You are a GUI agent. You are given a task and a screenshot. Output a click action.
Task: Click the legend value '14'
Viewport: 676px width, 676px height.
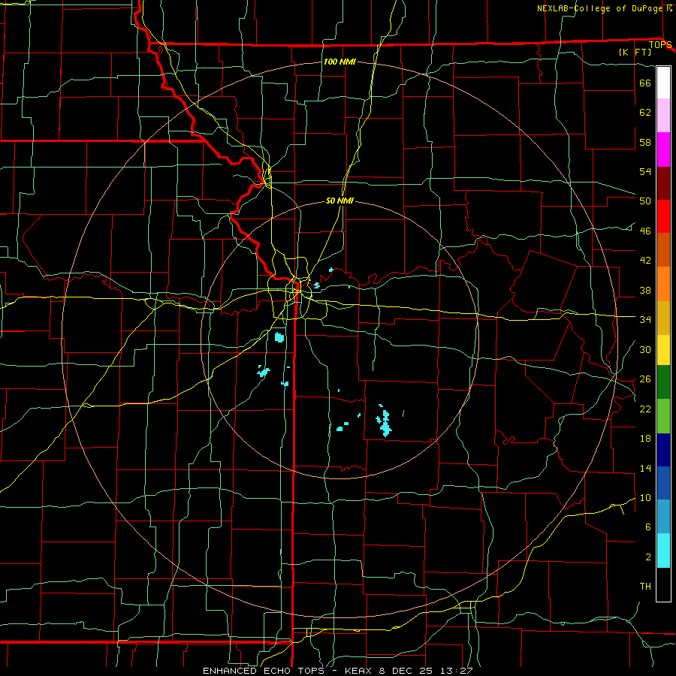point(645,468)
